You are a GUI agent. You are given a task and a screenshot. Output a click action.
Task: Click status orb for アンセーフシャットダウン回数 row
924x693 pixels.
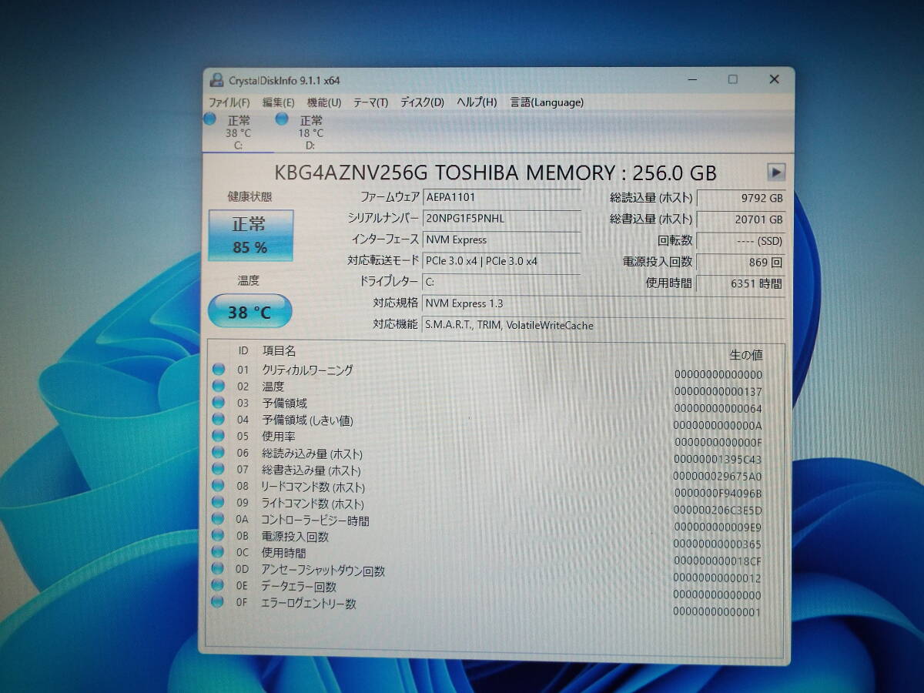click(x=218, y=570)
